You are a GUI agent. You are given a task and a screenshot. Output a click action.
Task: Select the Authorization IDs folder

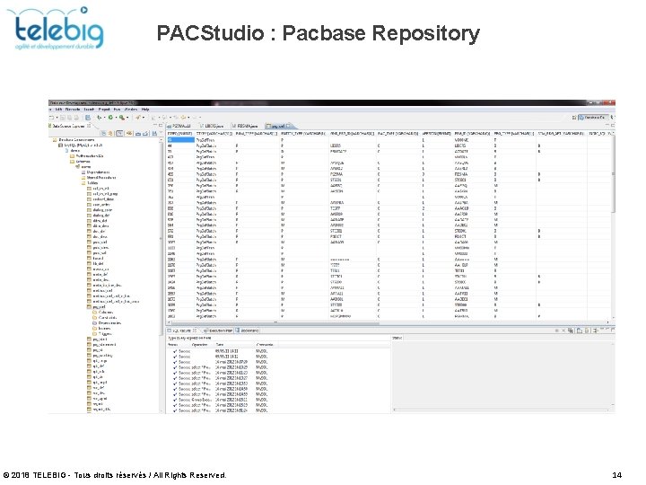86,156
